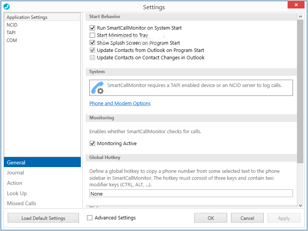Switch to the Action category
The image size is (308, 231).
[42, 183]
